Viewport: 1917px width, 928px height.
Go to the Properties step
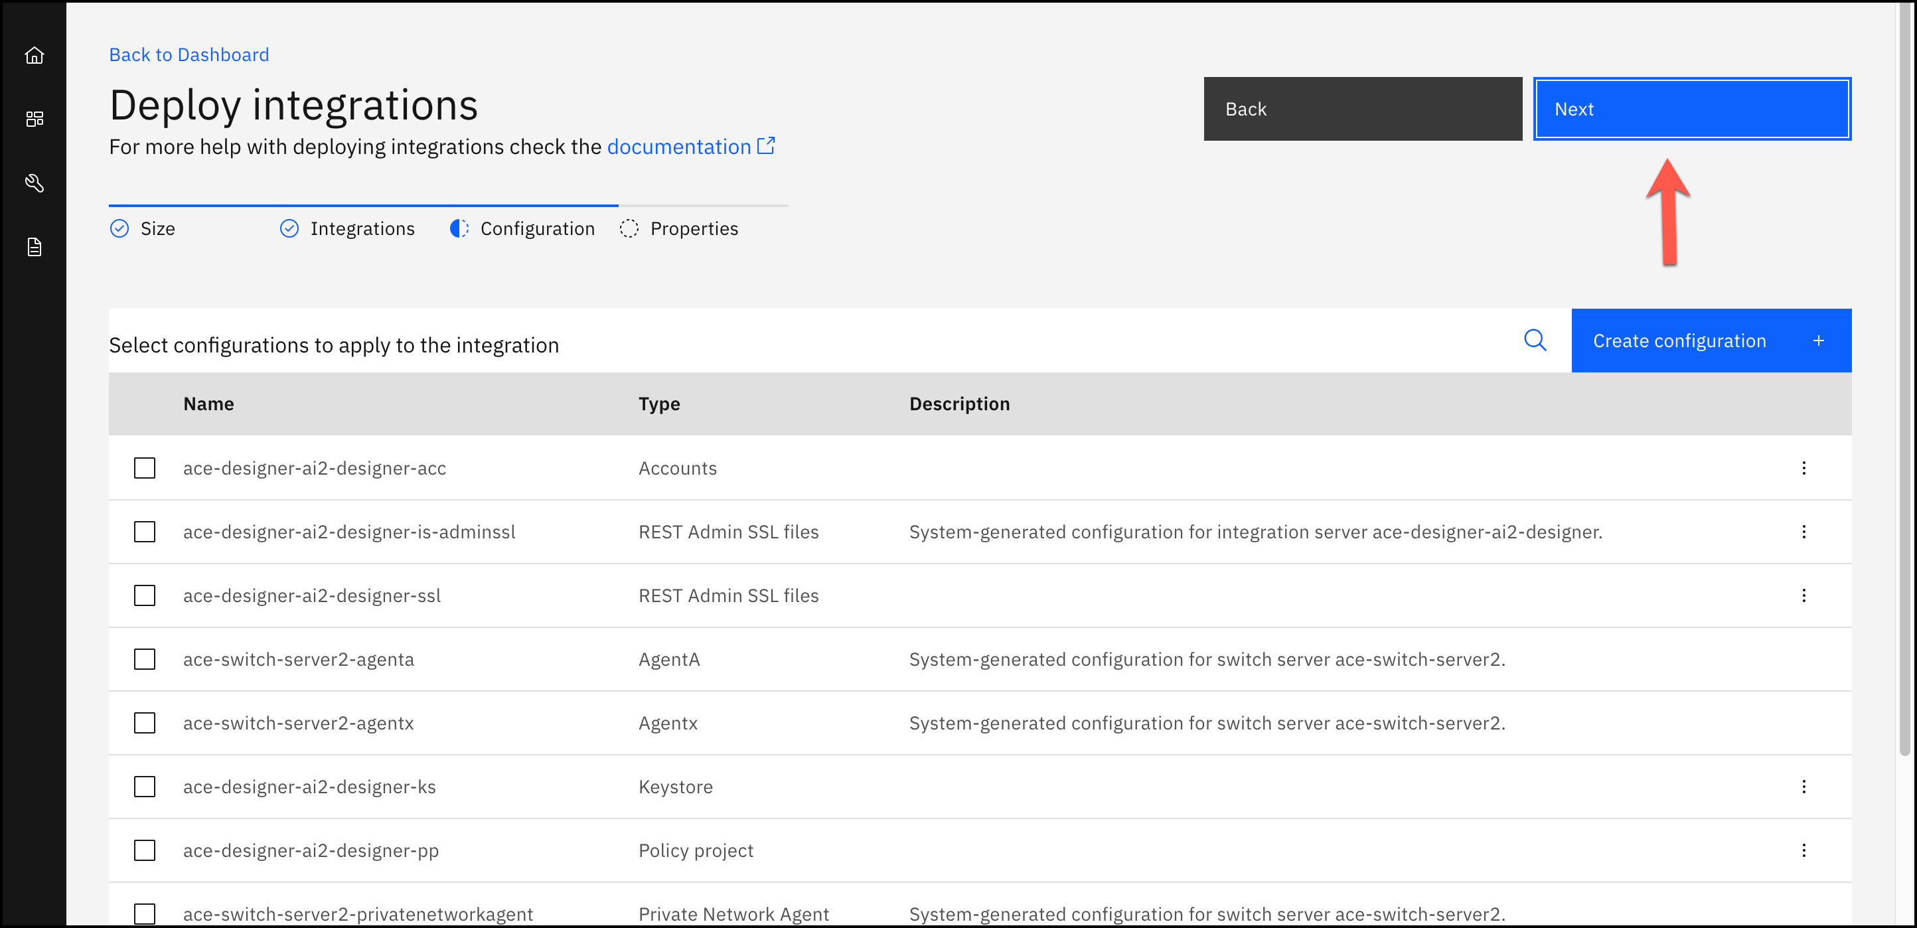[x=694, y=228]
